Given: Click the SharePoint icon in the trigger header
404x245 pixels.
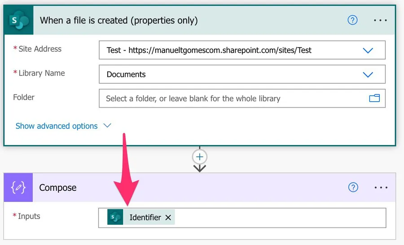Looking at the screenshot, I should pyautogui.click(x=18, y=21).
